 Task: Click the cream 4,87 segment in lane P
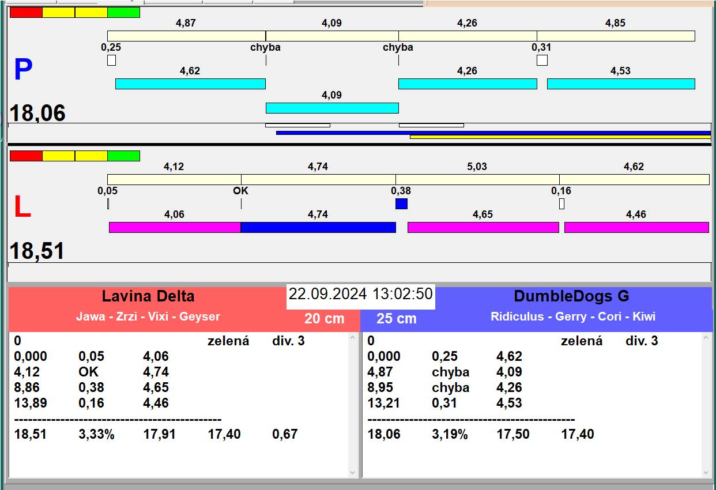[x=186, y=36]
